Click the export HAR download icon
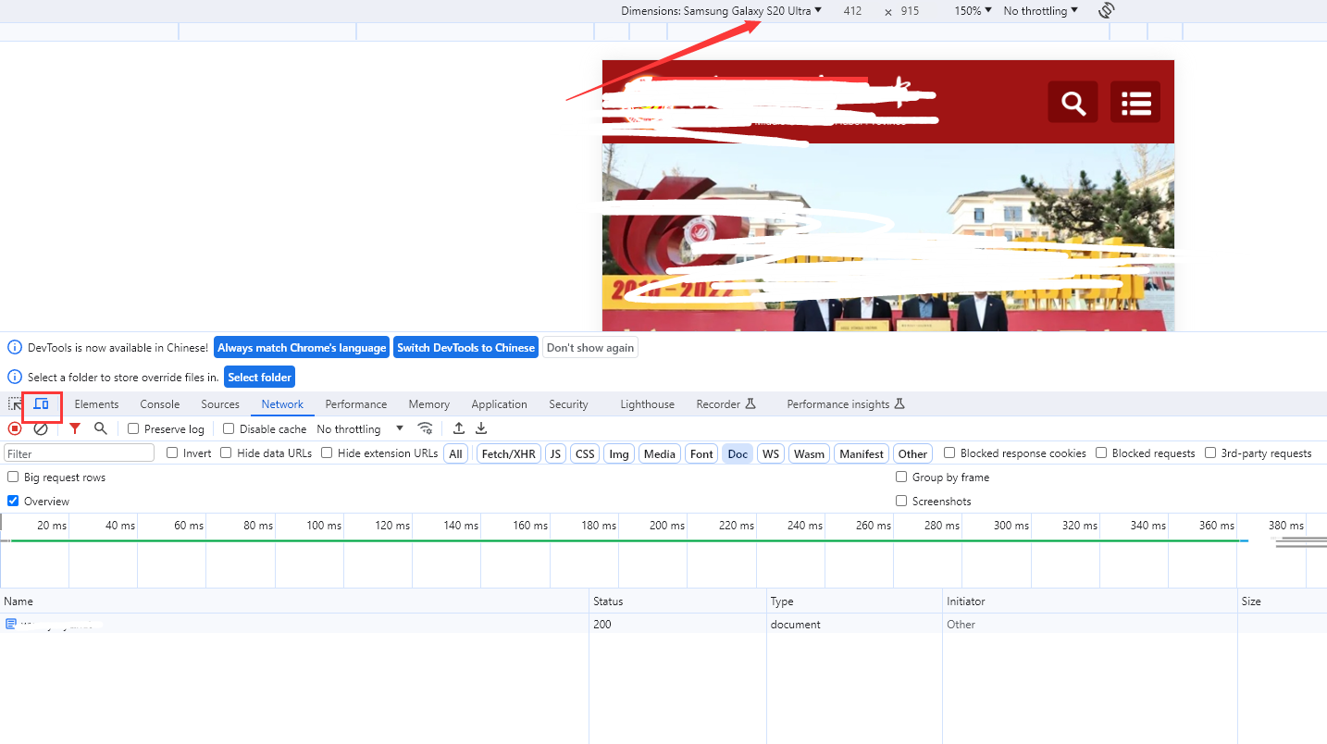 [x=481, y=428]
